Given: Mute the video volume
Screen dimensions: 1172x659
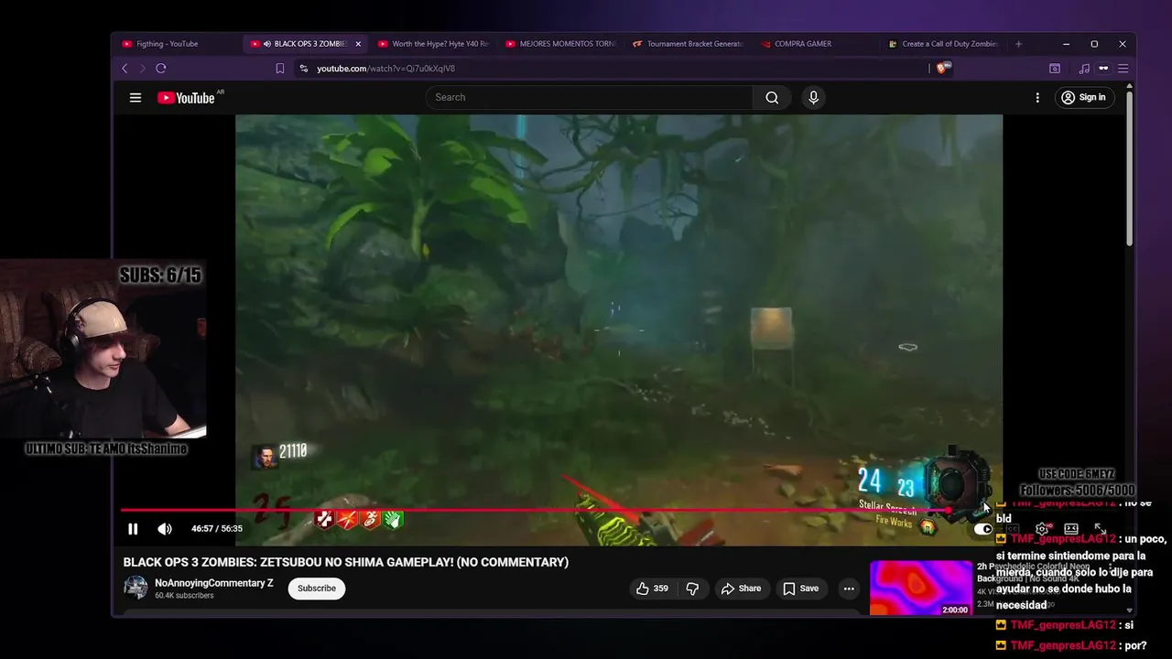Looking at the screenshot, I should click(x=165, y=529).
